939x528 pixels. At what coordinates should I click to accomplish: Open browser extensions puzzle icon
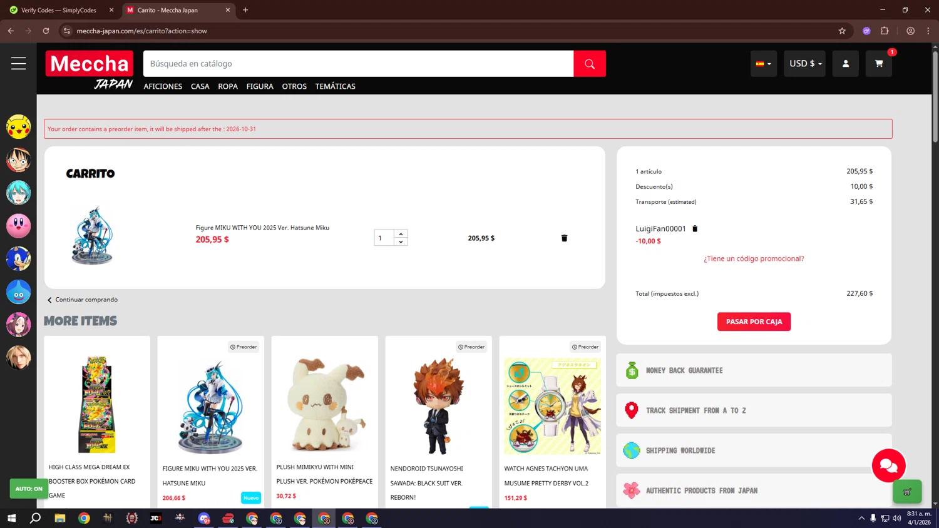click(885, 31)
